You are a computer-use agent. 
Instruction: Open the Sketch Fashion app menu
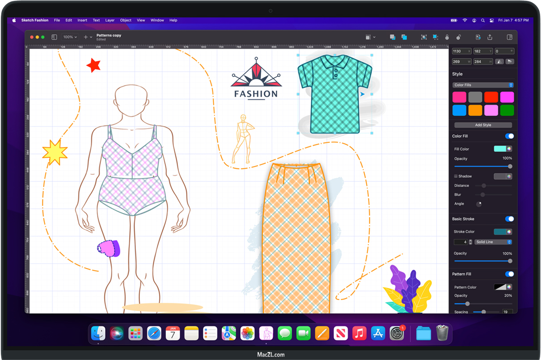pos(35,20)
